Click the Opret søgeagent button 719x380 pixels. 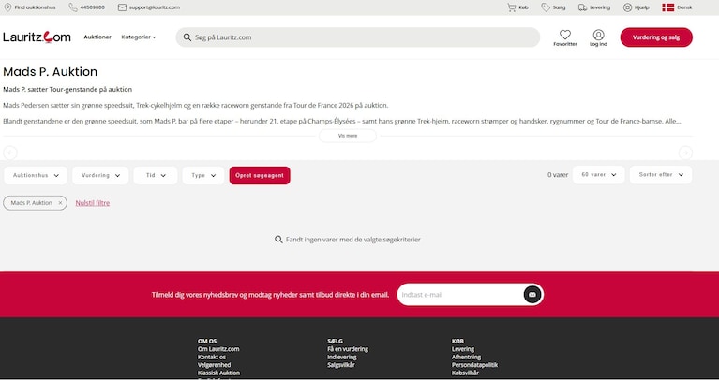(x=260, y=175)
